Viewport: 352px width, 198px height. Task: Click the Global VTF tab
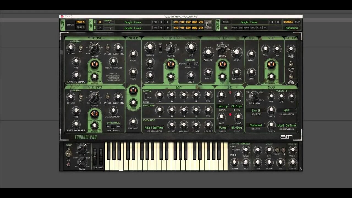pyautogui.click(x=241, y=28)
